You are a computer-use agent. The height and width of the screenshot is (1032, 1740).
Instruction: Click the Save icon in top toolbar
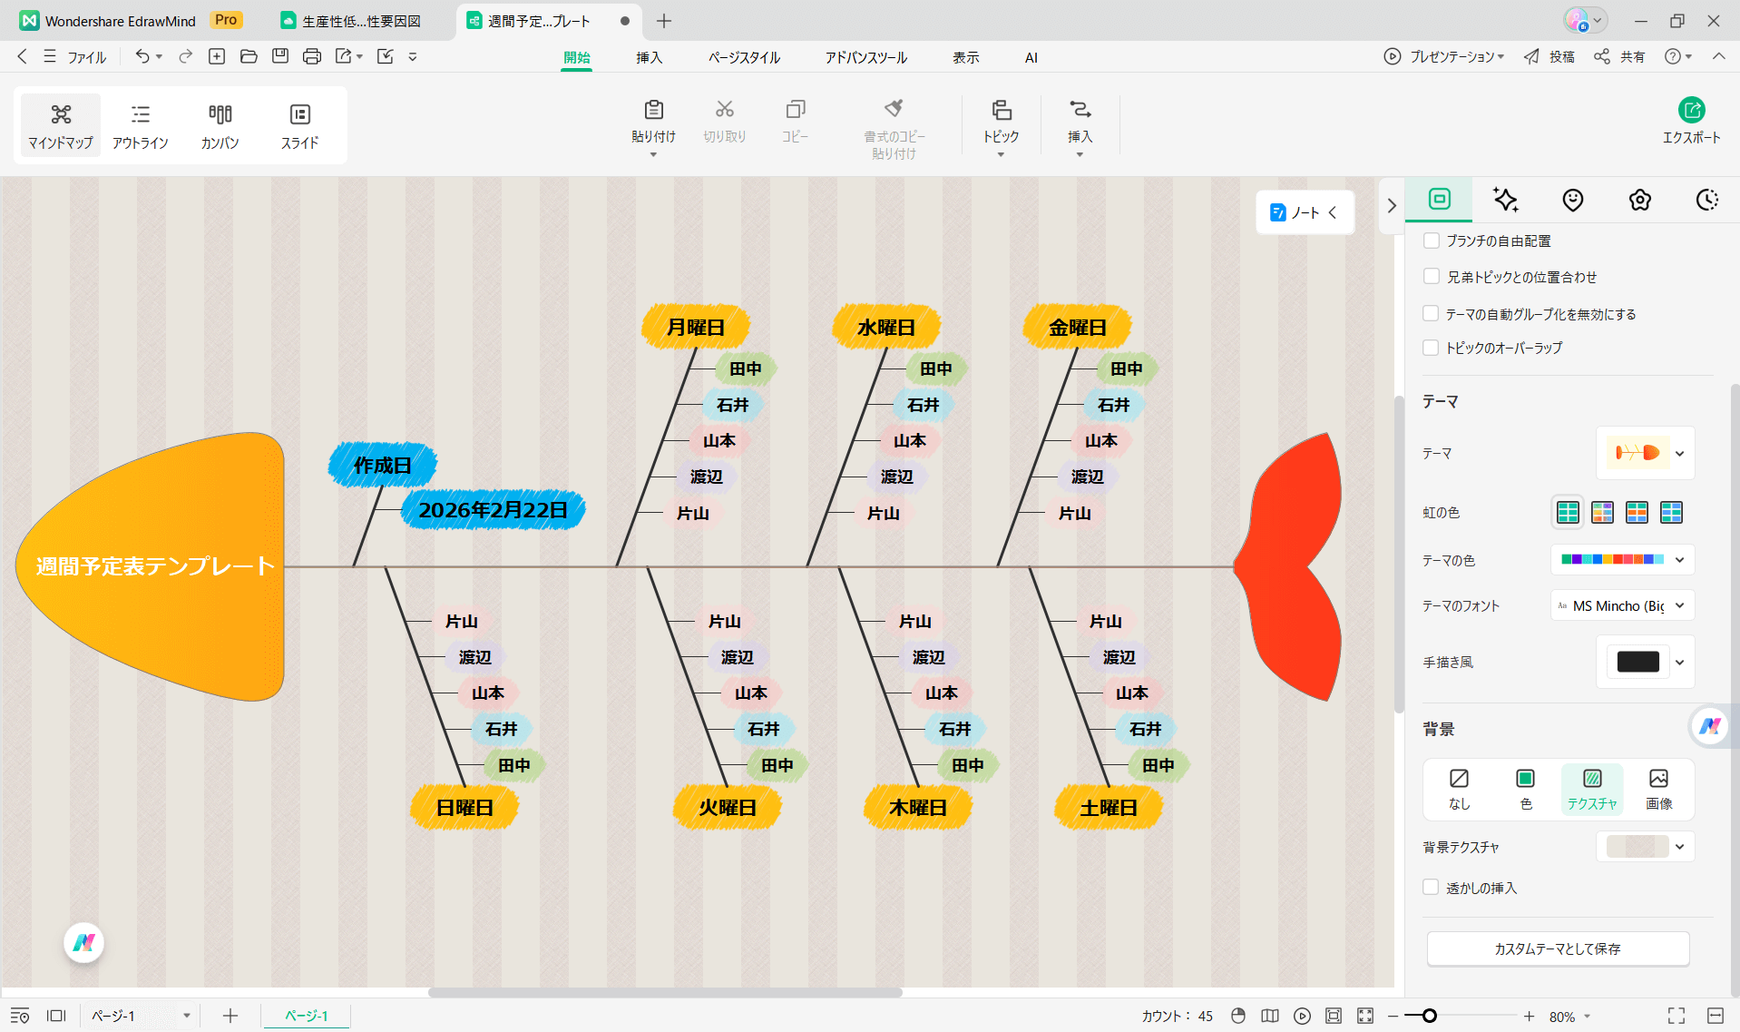tap(280, 56)
